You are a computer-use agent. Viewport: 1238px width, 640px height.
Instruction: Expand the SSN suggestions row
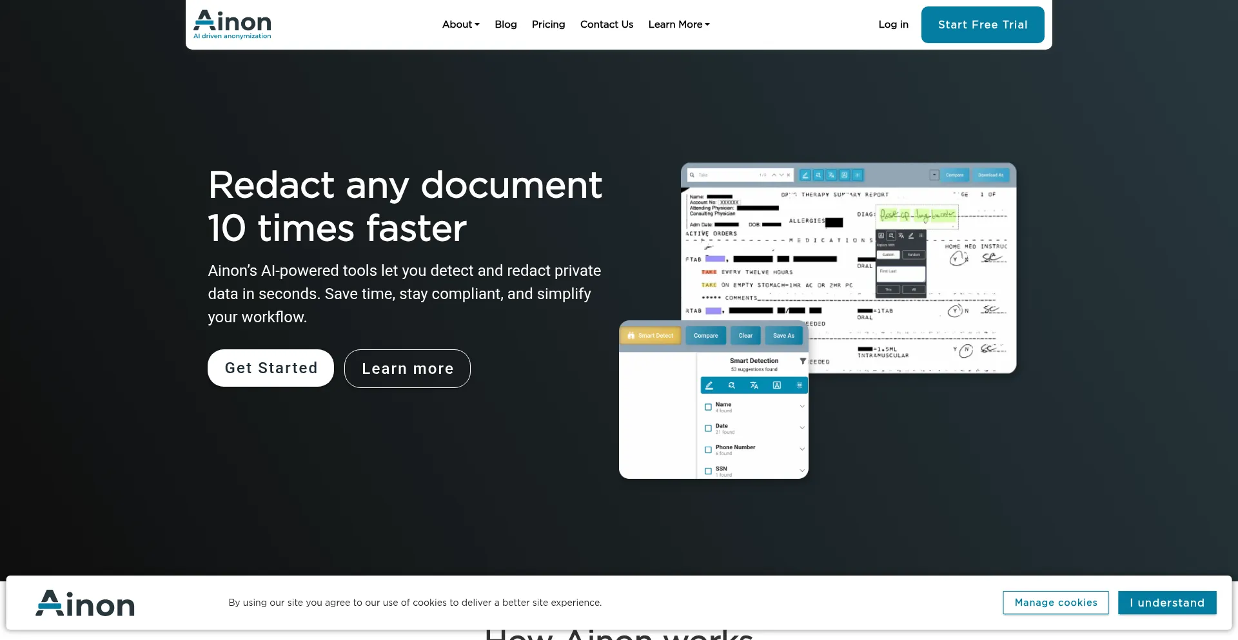(802, 470)
